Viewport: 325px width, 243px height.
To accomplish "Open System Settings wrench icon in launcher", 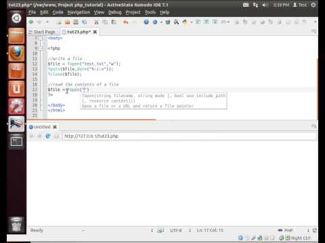I will tap(16, 106).
